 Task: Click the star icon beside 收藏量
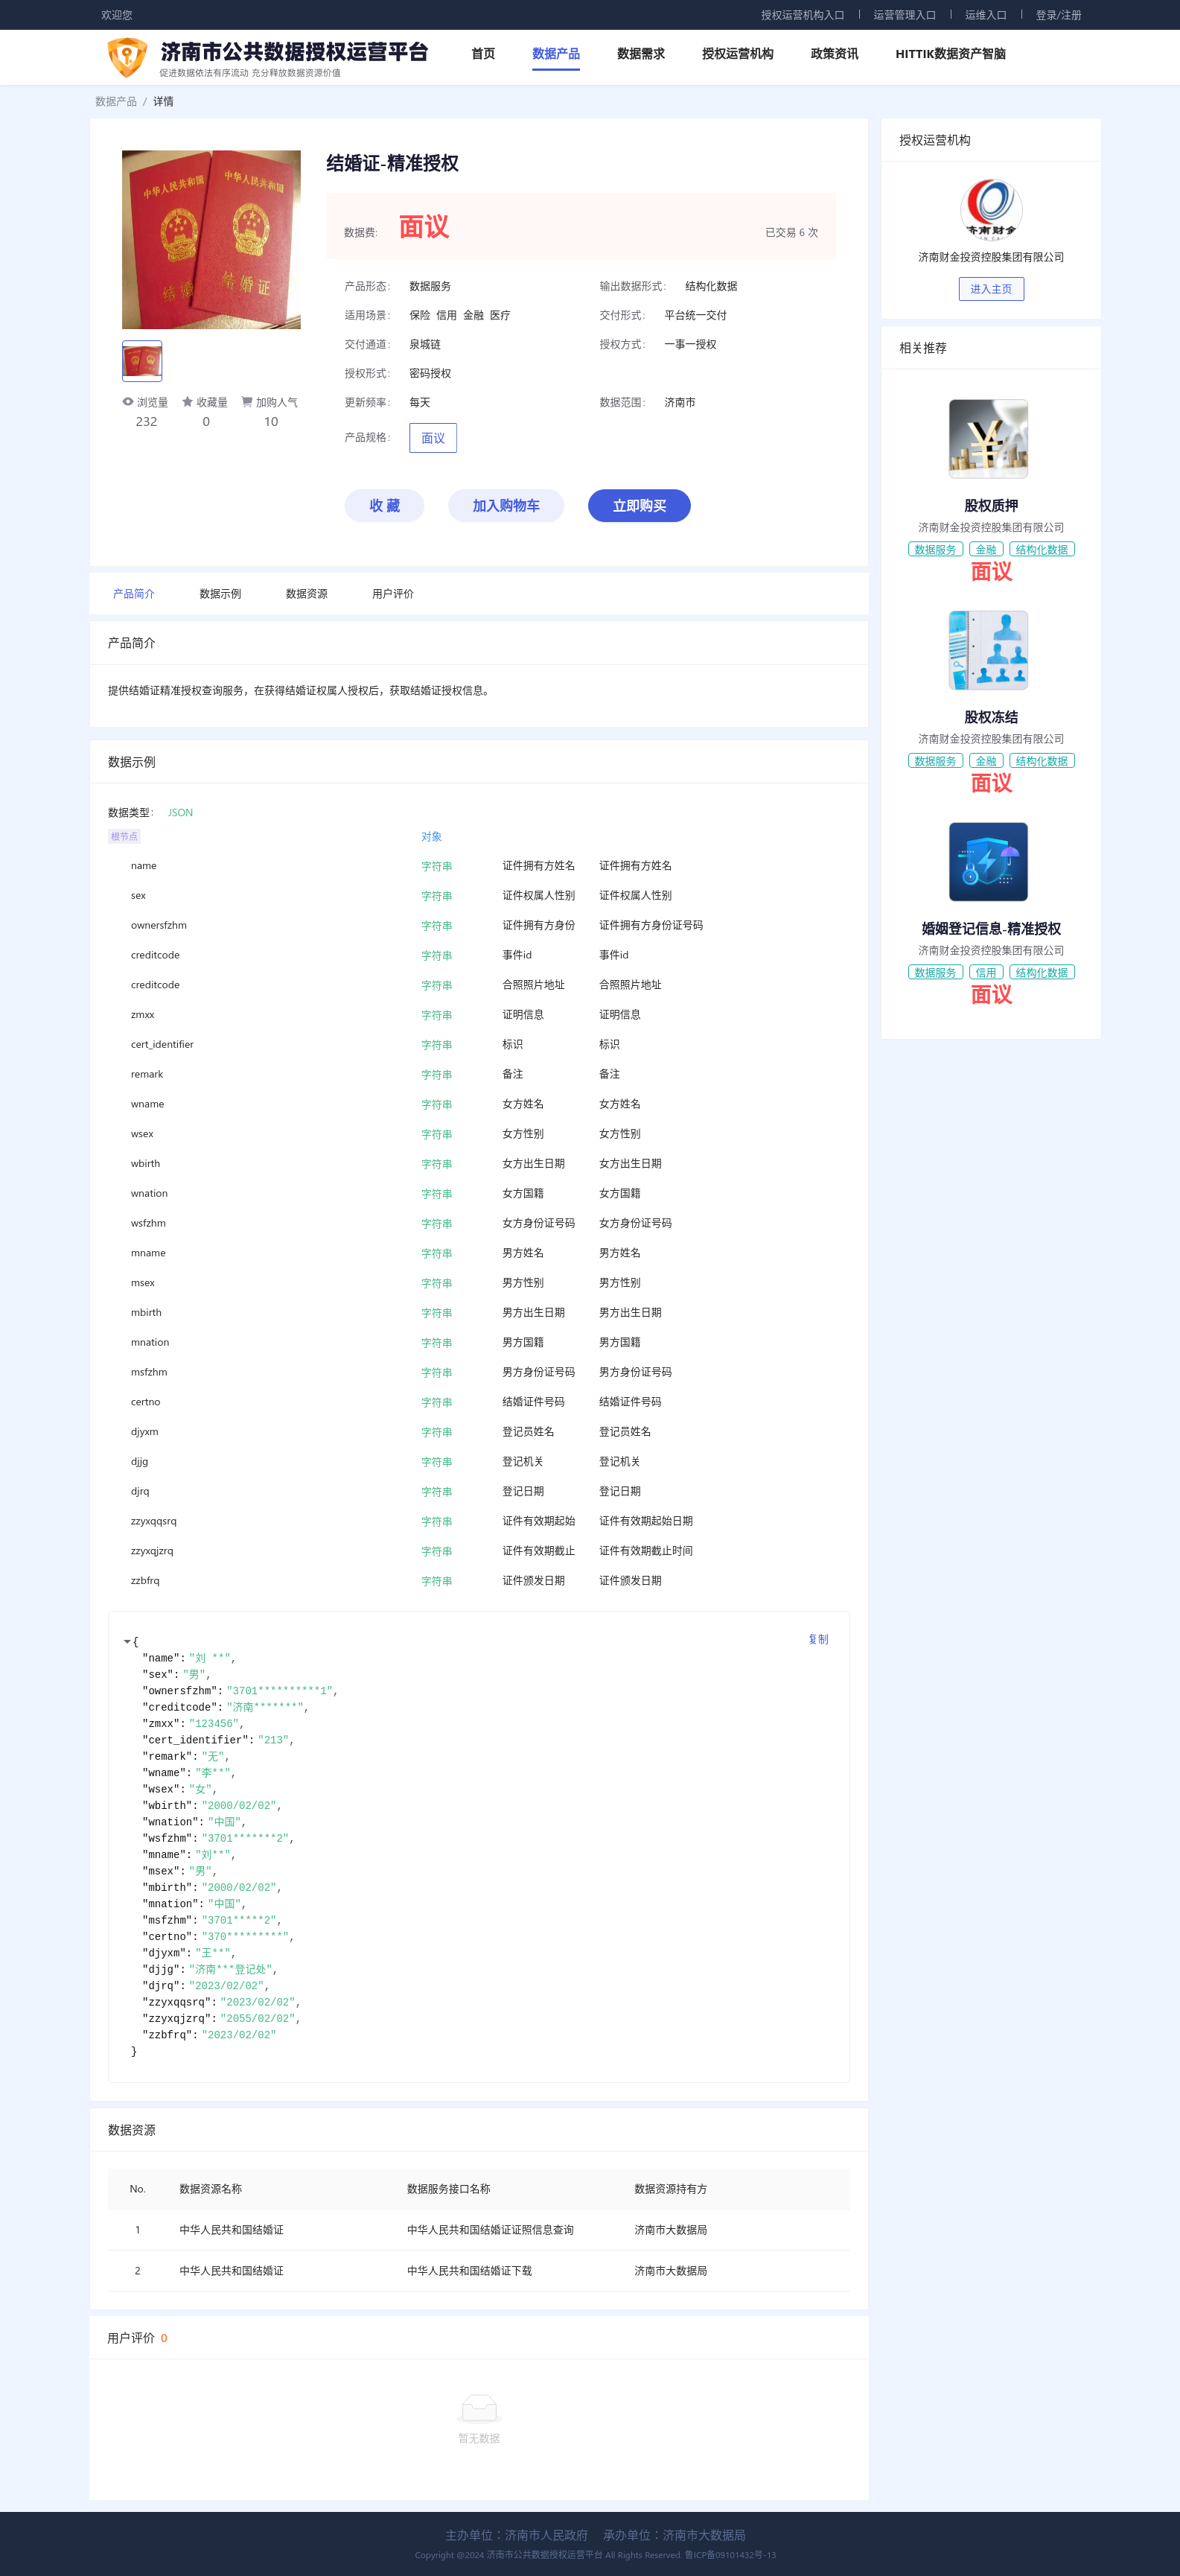[187, 402]
